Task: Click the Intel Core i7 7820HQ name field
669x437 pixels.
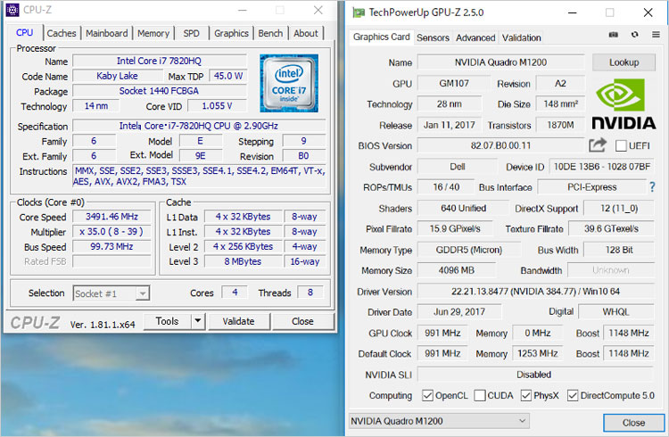Action: [160, 61]
